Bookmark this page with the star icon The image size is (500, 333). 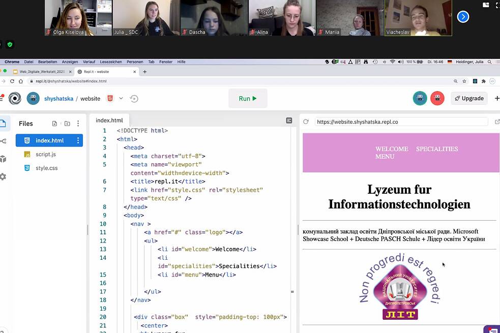point(464,81)
